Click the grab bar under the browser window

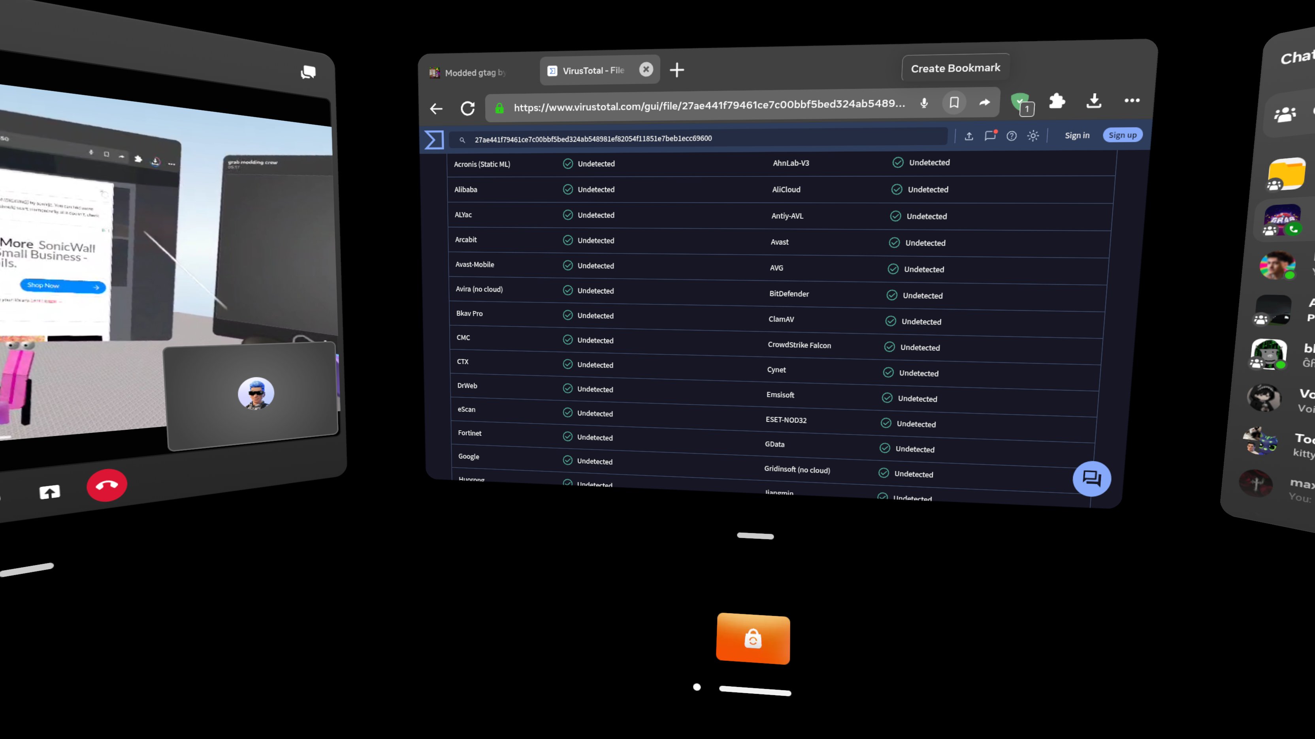click(755, 536)
